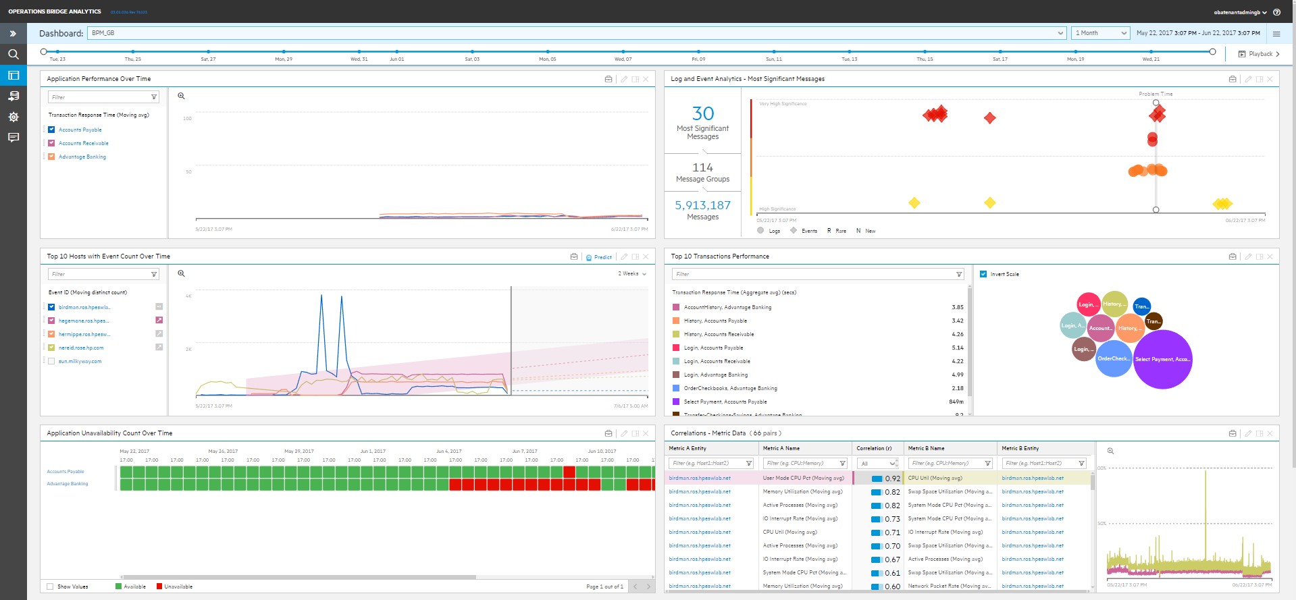Open the search icon in left sidebar

tap(13, 54)
